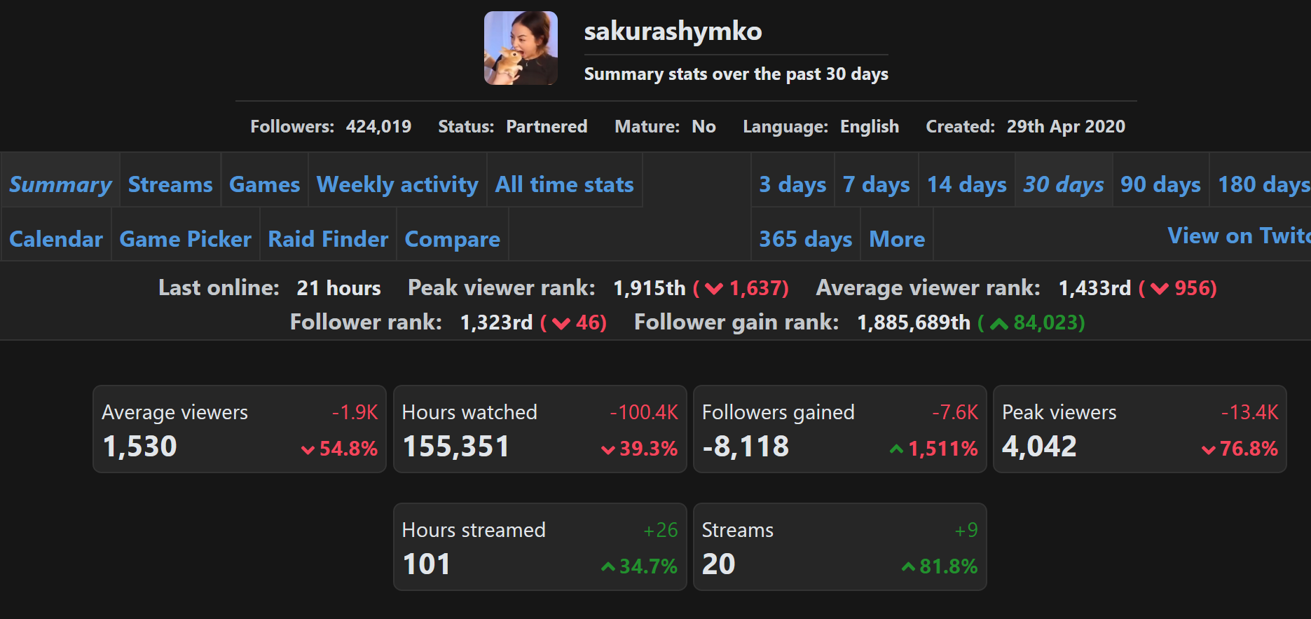
Task: Click the green up arrow beside 84,023
Action: pos(999,323)
